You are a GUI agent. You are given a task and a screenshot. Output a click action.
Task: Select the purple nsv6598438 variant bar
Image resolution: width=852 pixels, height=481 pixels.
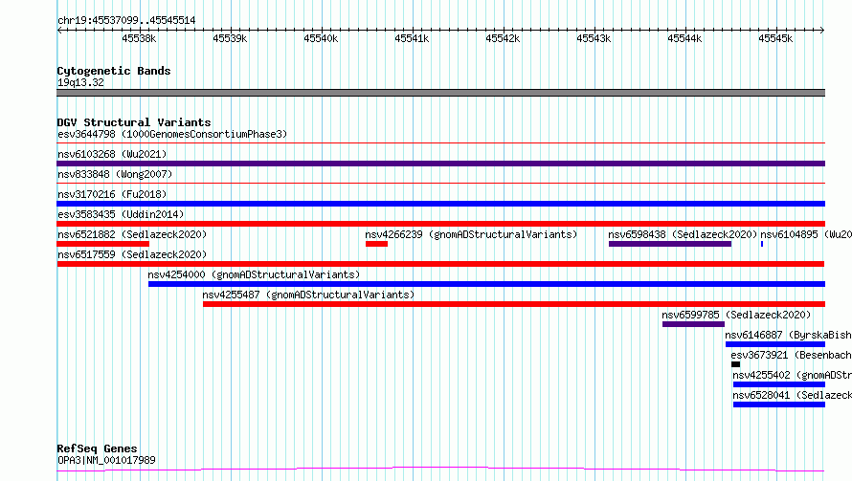[x=670, y=244]
